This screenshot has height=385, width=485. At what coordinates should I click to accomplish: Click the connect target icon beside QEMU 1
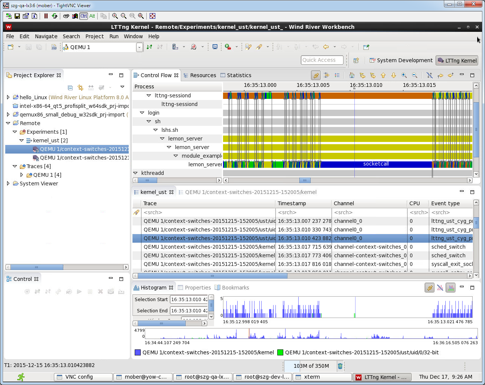coord(149,47)
